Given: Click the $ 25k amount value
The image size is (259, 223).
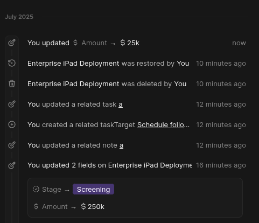Looking at the screenshot, I should (x=130, y=43).
